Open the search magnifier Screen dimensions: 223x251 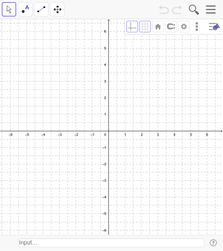[x=194, y=10]
